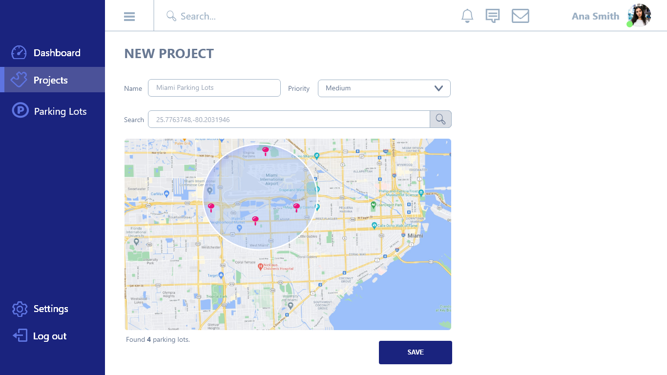Open Projects in sidebar
This screenshot has width=667, height=375.
[52, 80]
